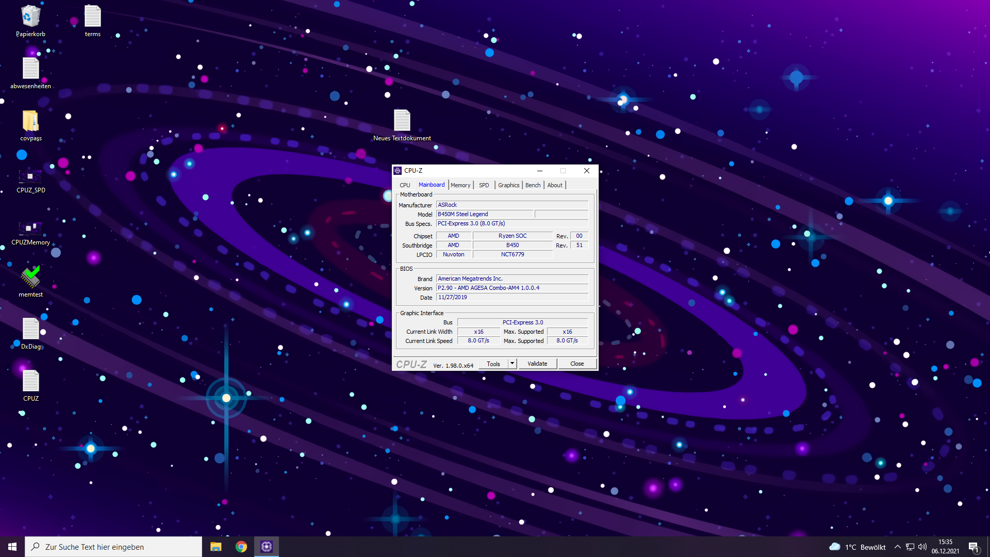Select the CPUZ_SPD image file icon

click(30, 177)
